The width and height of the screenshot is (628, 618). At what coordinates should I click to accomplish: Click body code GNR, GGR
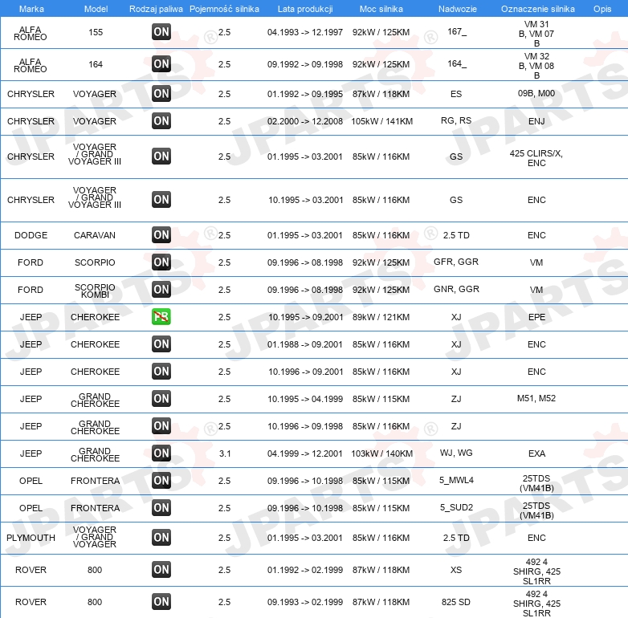click(x=457, y=289)
